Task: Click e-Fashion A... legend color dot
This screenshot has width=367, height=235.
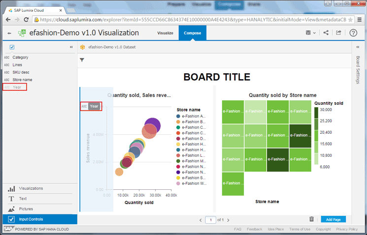Action: click(x=178, y=116)
